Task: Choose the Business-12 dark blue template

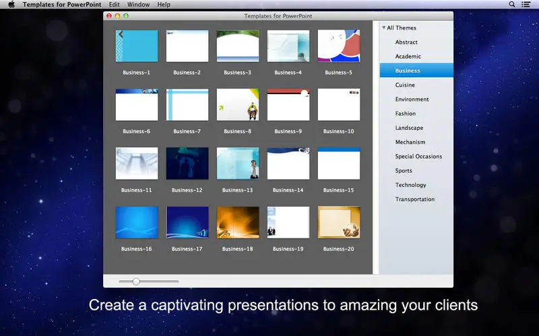Action: coord(187,163)
